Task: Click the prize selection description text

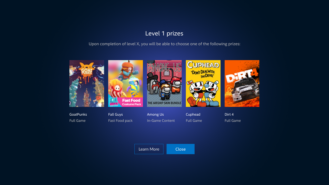Action: click(164, 44)
